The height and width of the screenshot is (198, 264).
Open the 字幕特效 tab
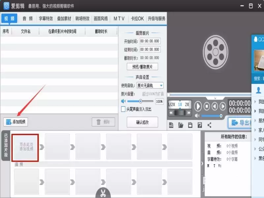click(46, 18)
